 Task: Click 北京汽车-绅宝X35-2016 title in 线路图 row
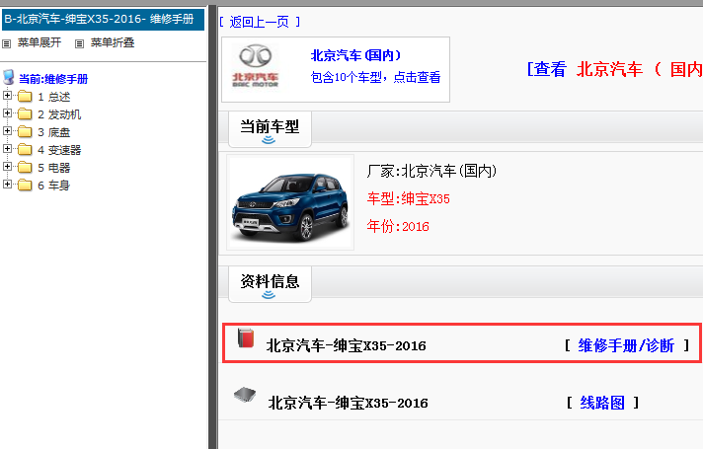[x=348, y=403]
